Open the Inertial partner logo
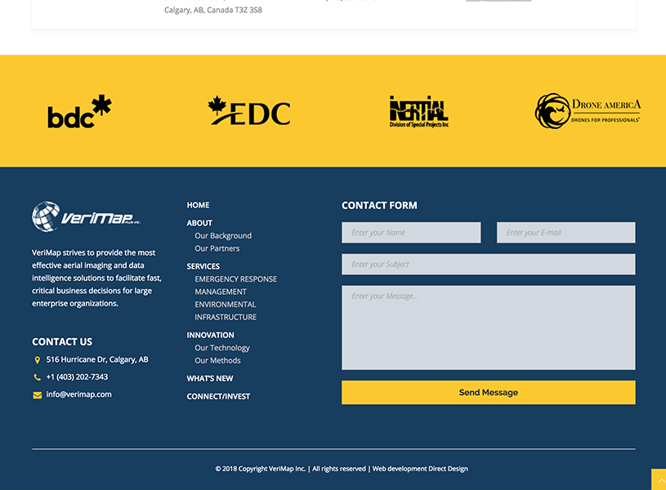The image size is (666, 490). (418, 111)
